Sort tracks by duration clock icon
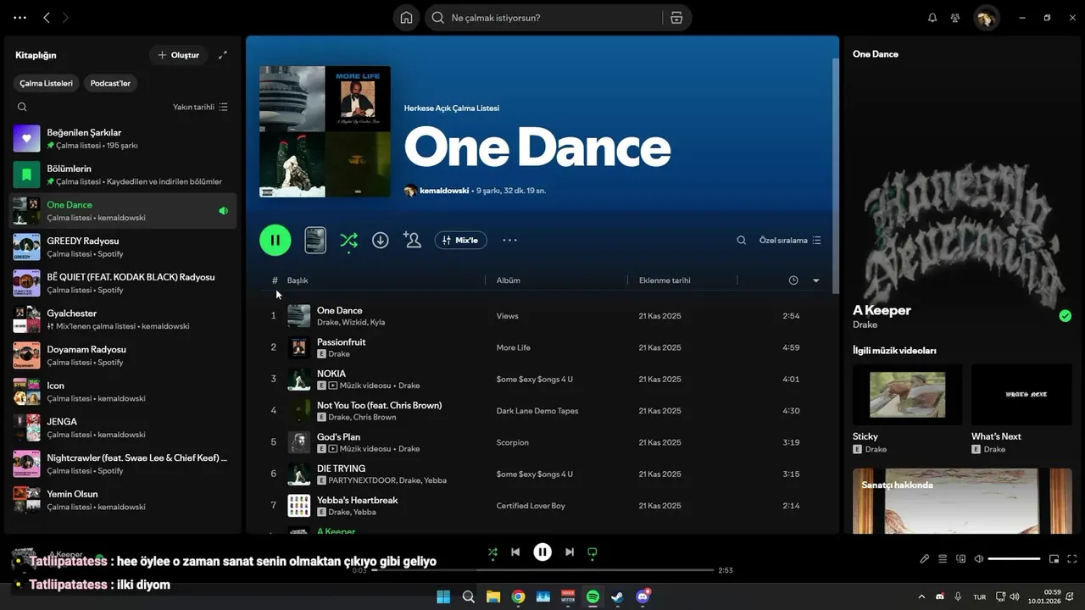1085x610 pixels. point(793,280)
